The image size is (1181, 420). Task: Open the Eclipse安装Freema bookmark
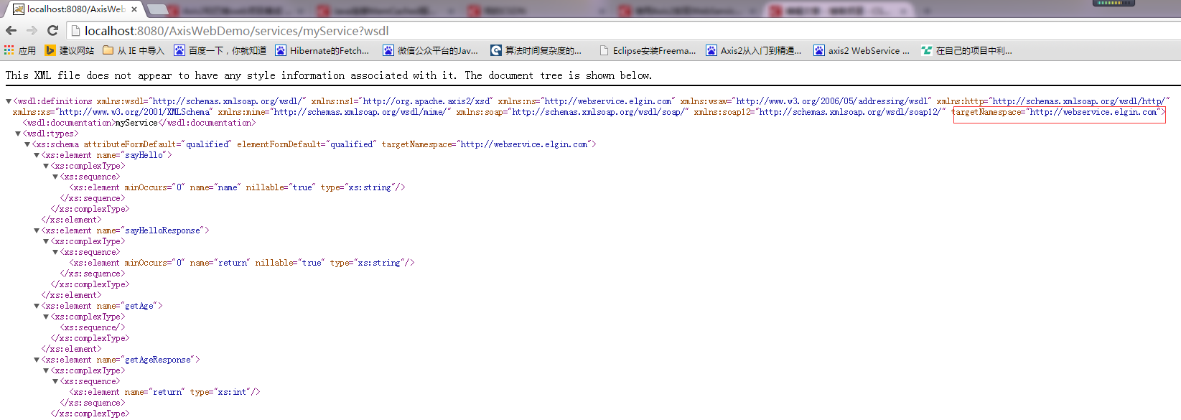(x=647, y=50)
